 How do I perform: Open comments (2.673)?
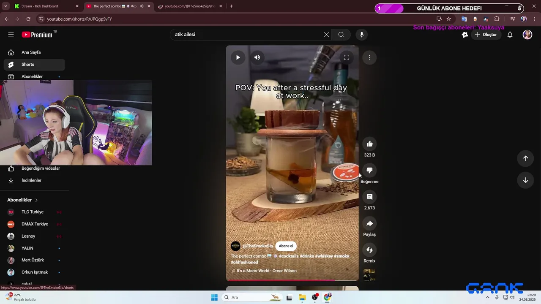click(369, 197)
